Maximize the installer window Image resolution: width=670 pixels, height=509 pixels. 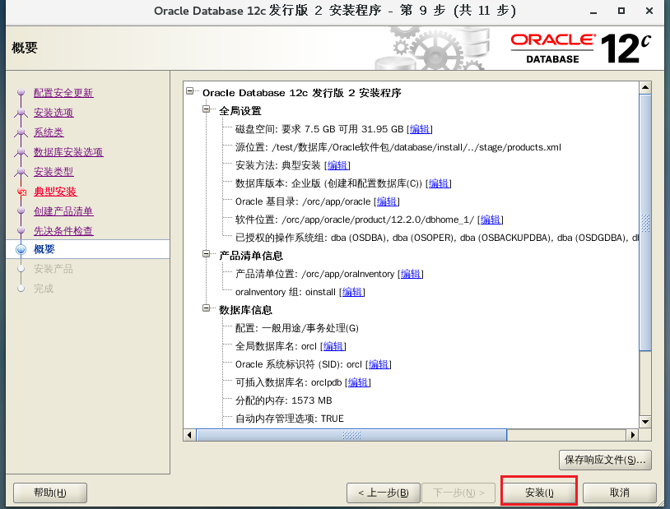(621, 12)
